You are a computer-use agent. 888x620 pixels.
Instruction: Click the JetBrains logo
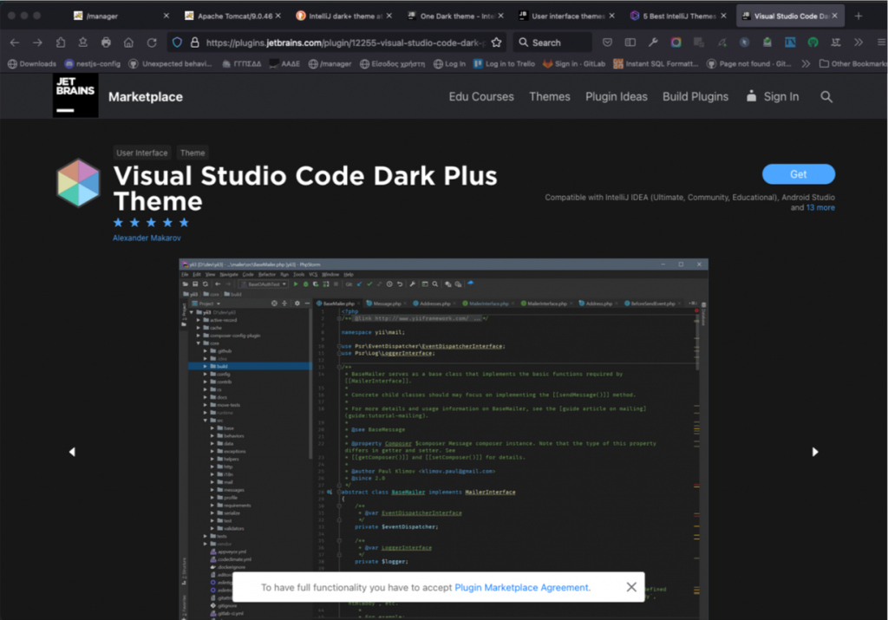pos(75,95)
